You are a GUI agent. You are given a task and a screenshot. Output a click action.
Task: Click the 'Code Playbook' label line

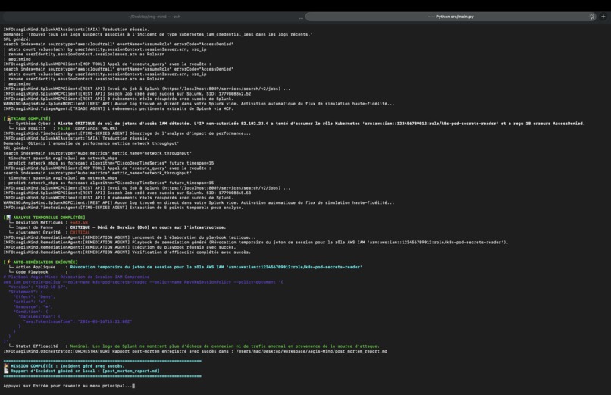tap(38, 272)
